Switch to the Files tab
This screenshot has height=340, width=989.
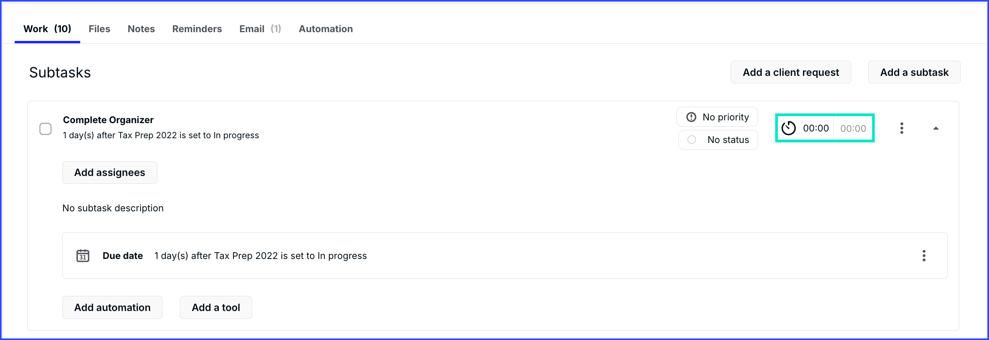point(99,29)
